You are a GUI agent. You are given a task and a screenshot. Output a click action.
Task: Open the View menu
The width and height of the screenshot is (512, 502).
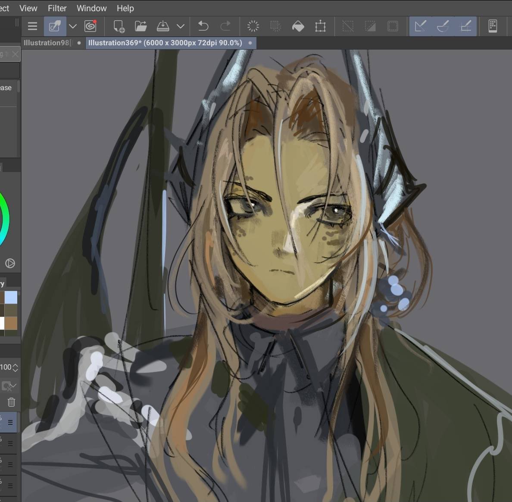coord(28,8)
